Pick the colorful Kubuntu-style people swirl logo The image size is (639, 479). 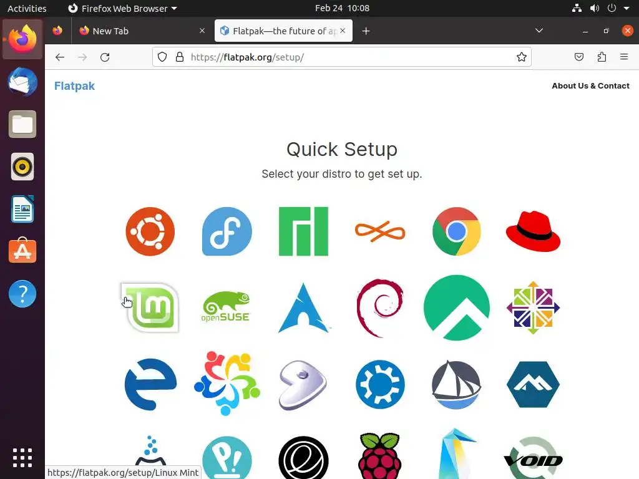pos(227,384)
